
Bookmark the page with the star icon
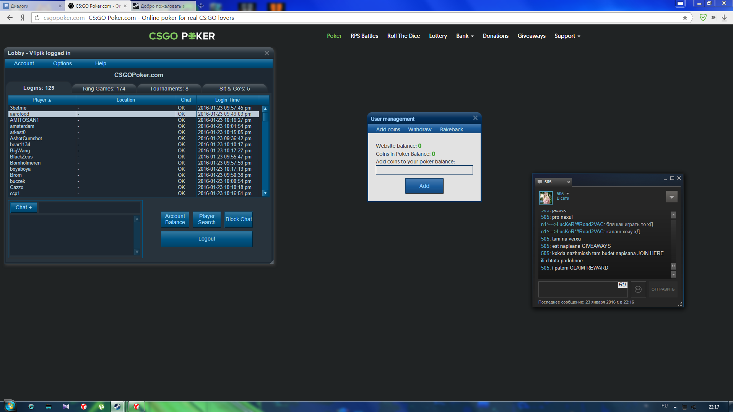[x=685, y=18]
